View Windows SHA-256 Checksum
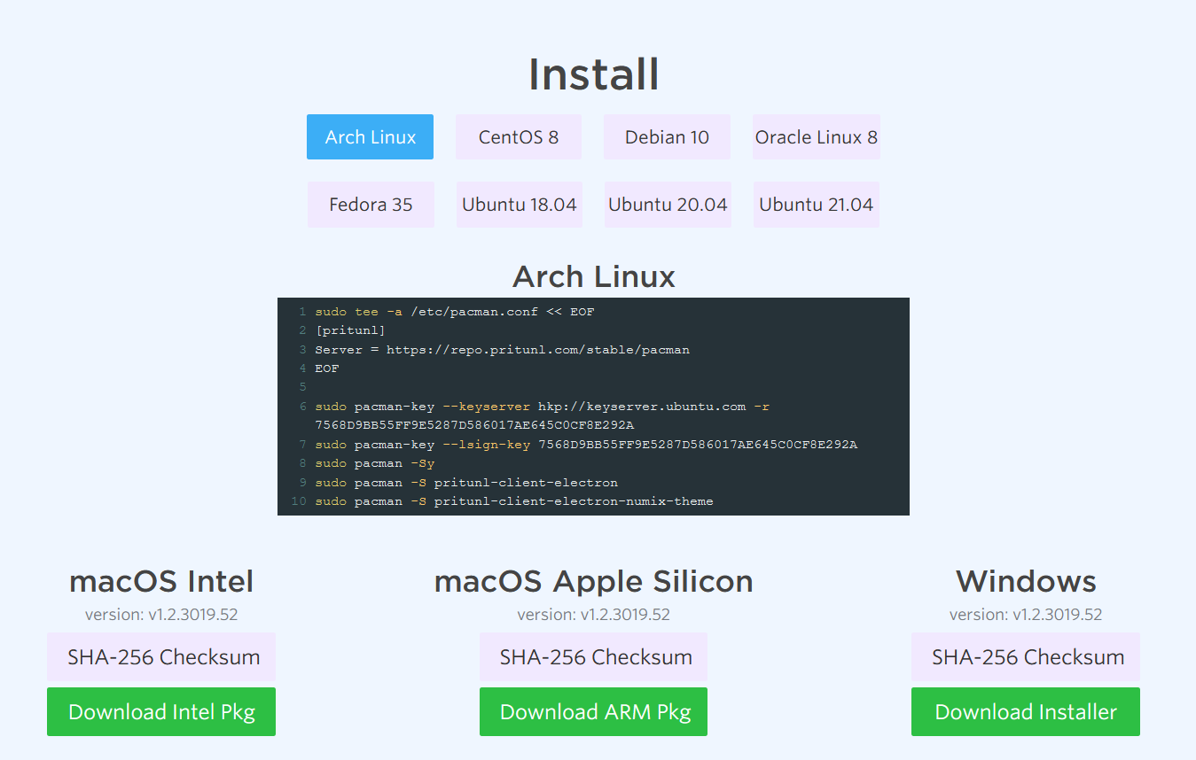Image resolution: width=1196 pixels, height=760 pixels. (x=1026, y=657)
